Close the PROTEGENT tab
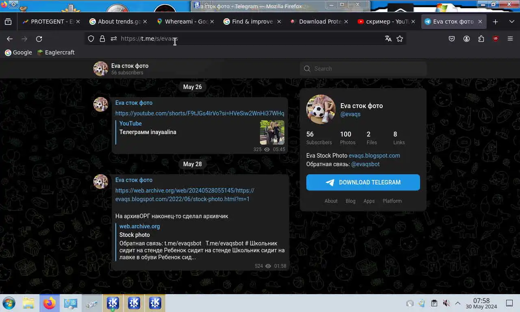This screenshot has height=312, width=520. point(78,22)
